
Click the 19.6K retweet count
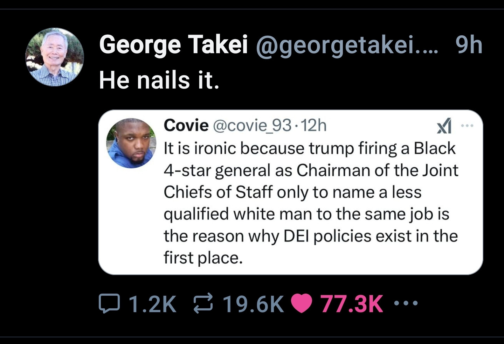(x=253, y=303)
